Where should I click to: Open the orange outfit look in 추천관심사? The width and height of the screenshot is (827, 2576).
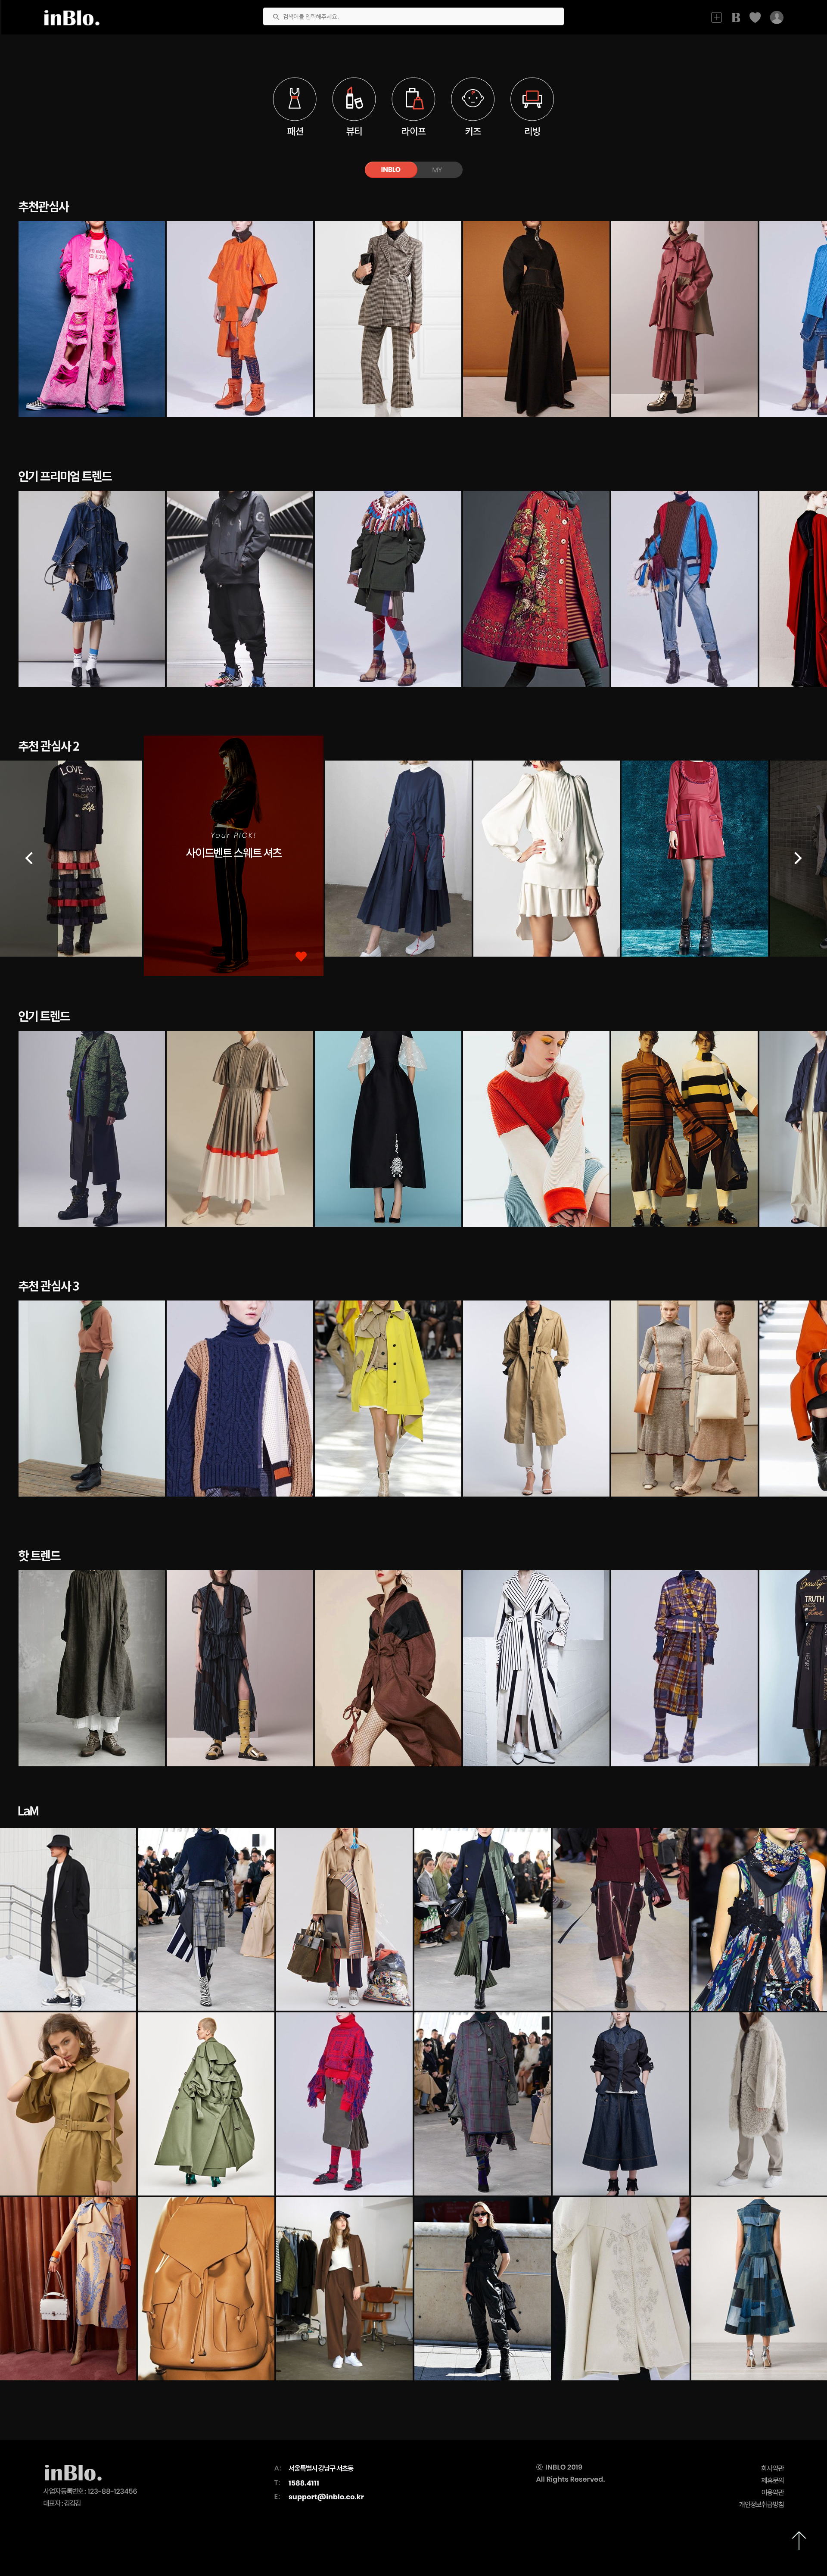click(240, 319)
